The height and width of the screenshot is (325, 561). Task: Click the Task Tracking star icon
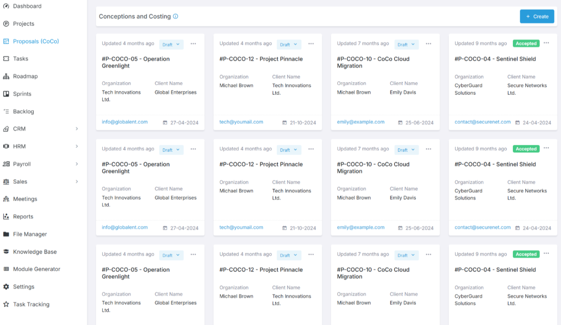[6, 304]
